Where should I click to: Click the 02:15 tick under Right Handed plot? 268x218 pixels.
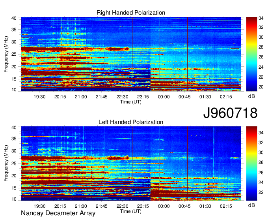226,97
